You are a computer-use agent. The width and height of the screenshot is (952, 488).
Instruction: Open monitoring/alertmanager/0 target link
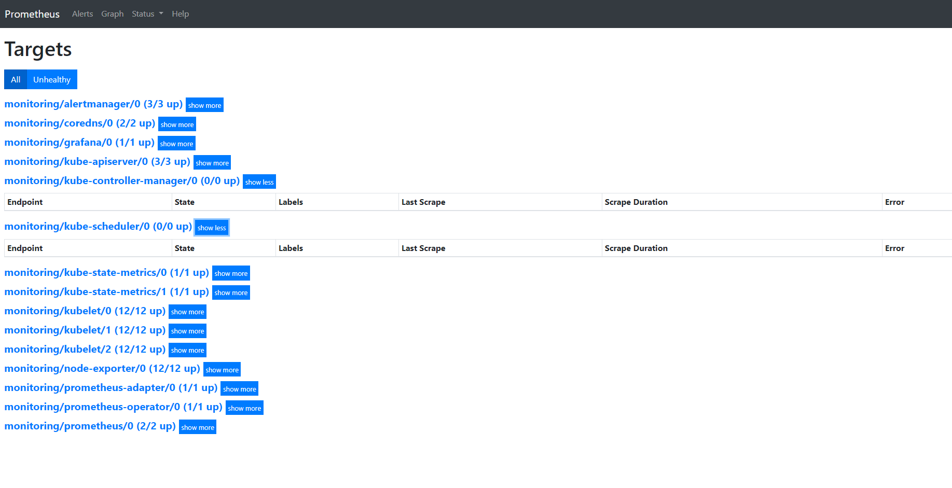point(93,104)
